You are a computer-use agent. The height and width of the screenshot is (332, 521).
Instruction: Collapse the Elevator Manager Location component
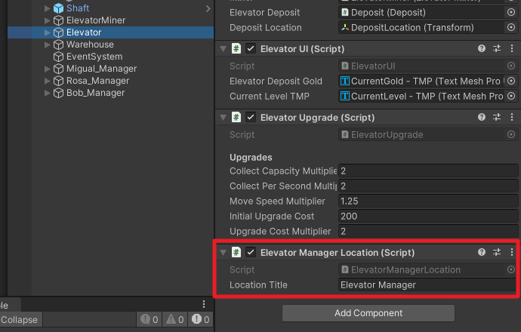coord(223,253)
